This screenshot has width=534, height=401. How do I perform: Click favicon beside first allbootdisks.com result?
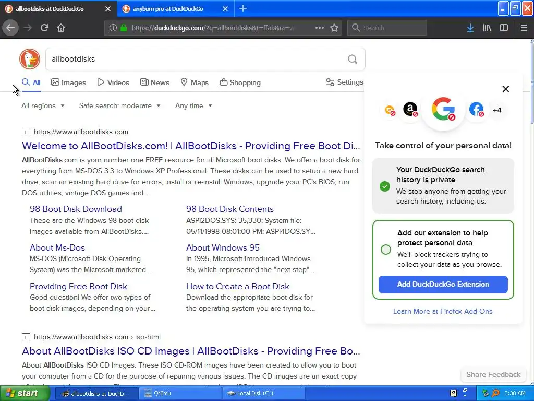26,132
